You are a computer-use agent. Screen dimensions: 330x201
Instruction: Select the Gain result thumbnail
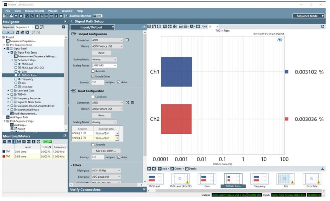207,180
